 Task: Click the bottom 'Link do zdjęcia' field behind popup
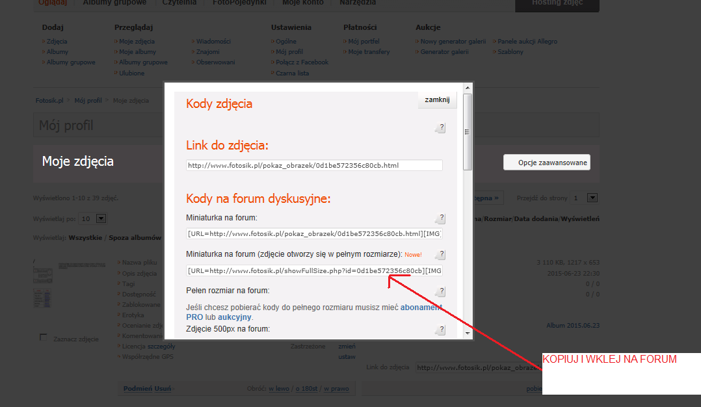[479, 368]
